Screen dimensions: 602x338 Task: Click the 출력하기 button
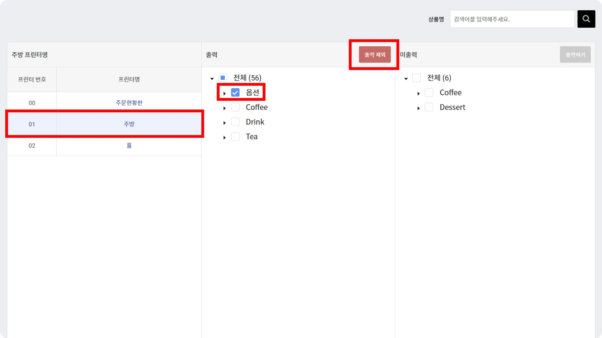[575, 55]
